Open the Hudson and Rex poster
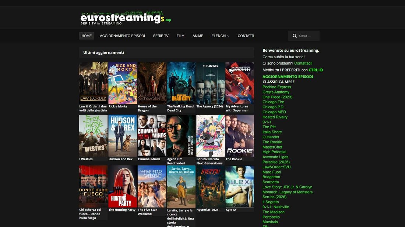Screen dimensions: 405x227 point(123,136)
